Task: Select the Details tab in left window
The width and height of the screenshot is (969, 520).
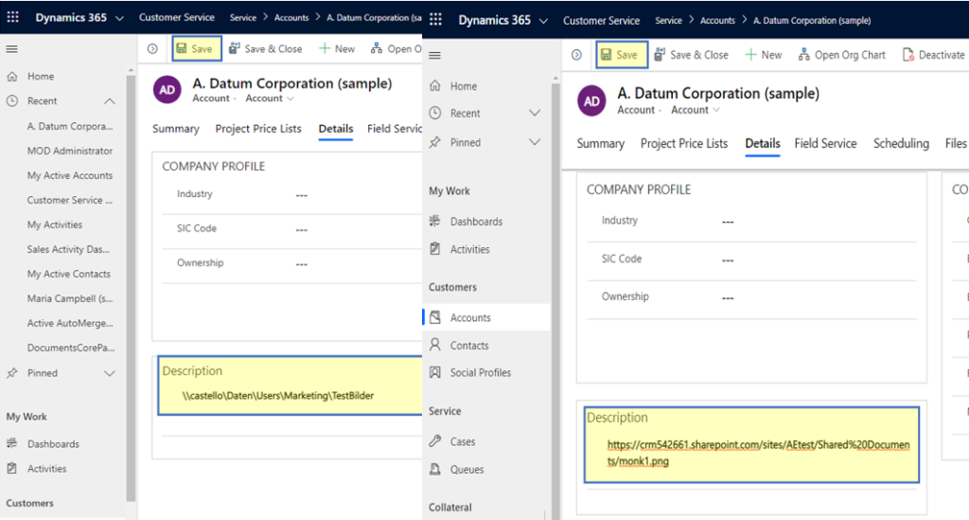Action: (x=336, y=129)
